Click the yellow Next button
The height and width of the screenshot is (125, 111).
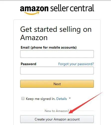point(57,84)
